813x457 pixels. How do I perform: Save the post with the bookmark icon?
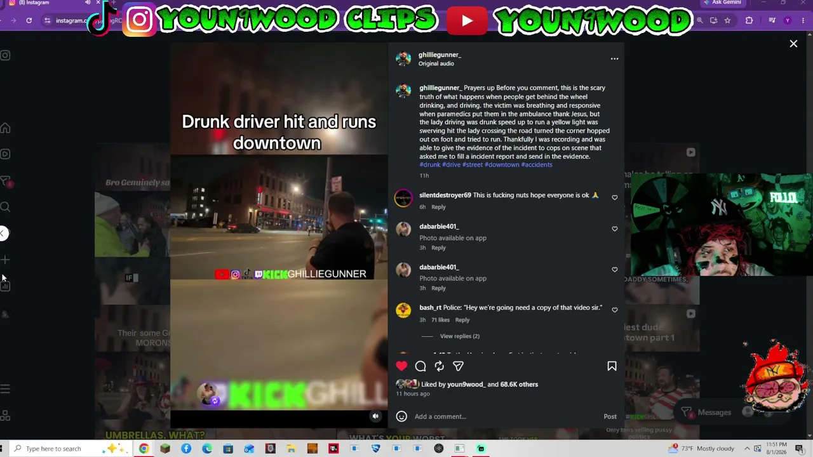[612, 366]
